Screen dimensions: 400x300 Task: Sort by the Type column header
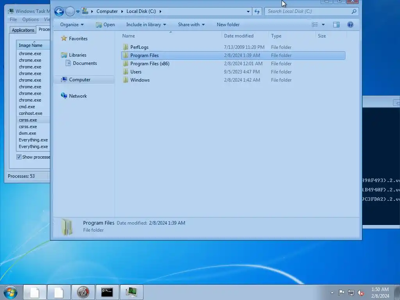tap(292, 36)
